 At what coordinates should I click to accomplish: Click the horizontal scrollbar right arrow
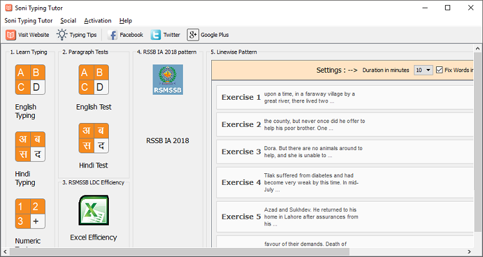[x=469, y=251]
